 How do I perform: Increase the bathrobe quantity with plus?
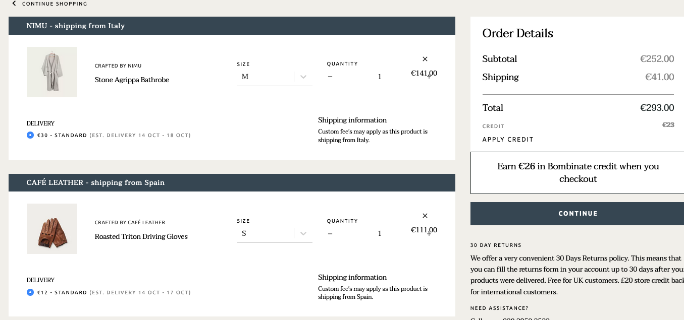pos(429,77)
